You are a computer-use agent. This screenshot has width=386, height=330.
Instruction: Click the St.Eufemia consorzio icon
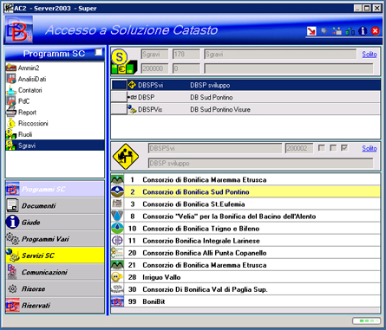(x=117, y=204)
